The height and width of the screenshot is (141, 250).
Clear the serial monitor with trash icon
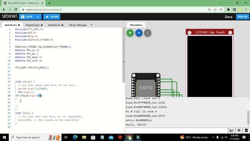[246, 130]
